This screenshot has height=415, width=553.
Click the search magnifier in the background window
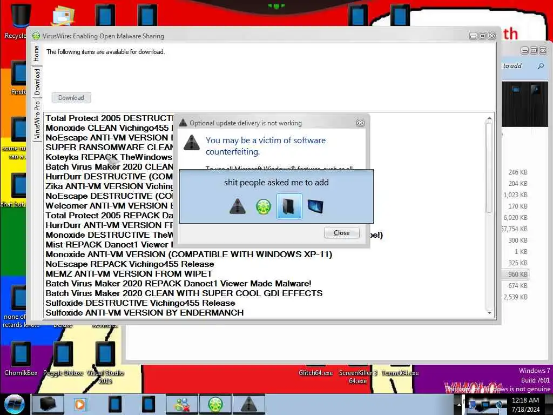tap(540, 66)
